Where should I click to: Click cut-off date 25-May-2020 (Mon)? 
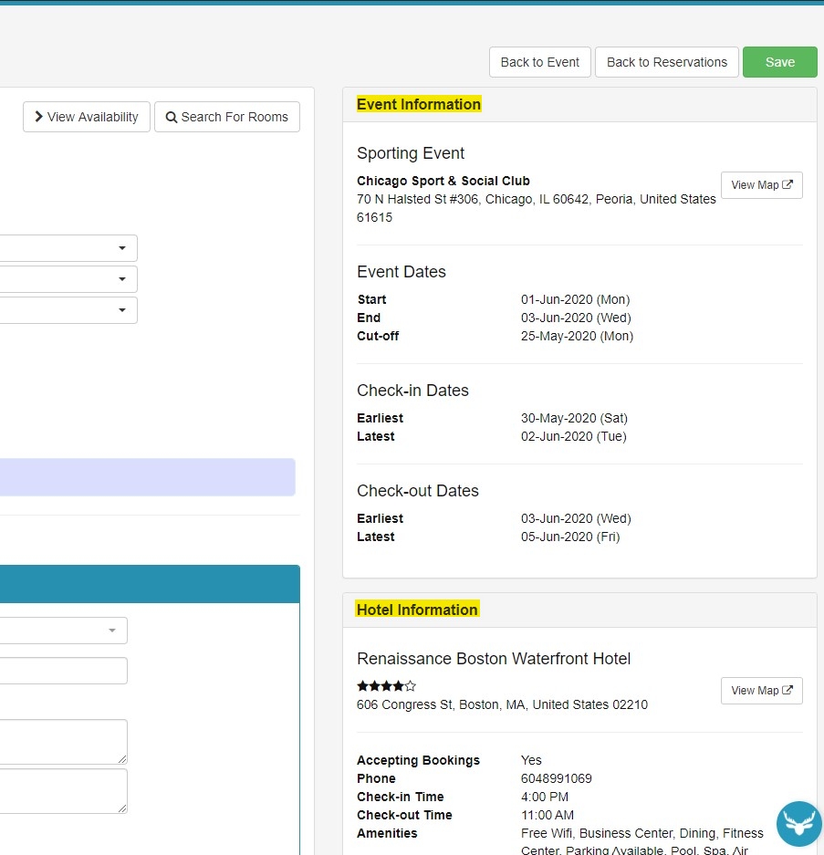point(577,336)
